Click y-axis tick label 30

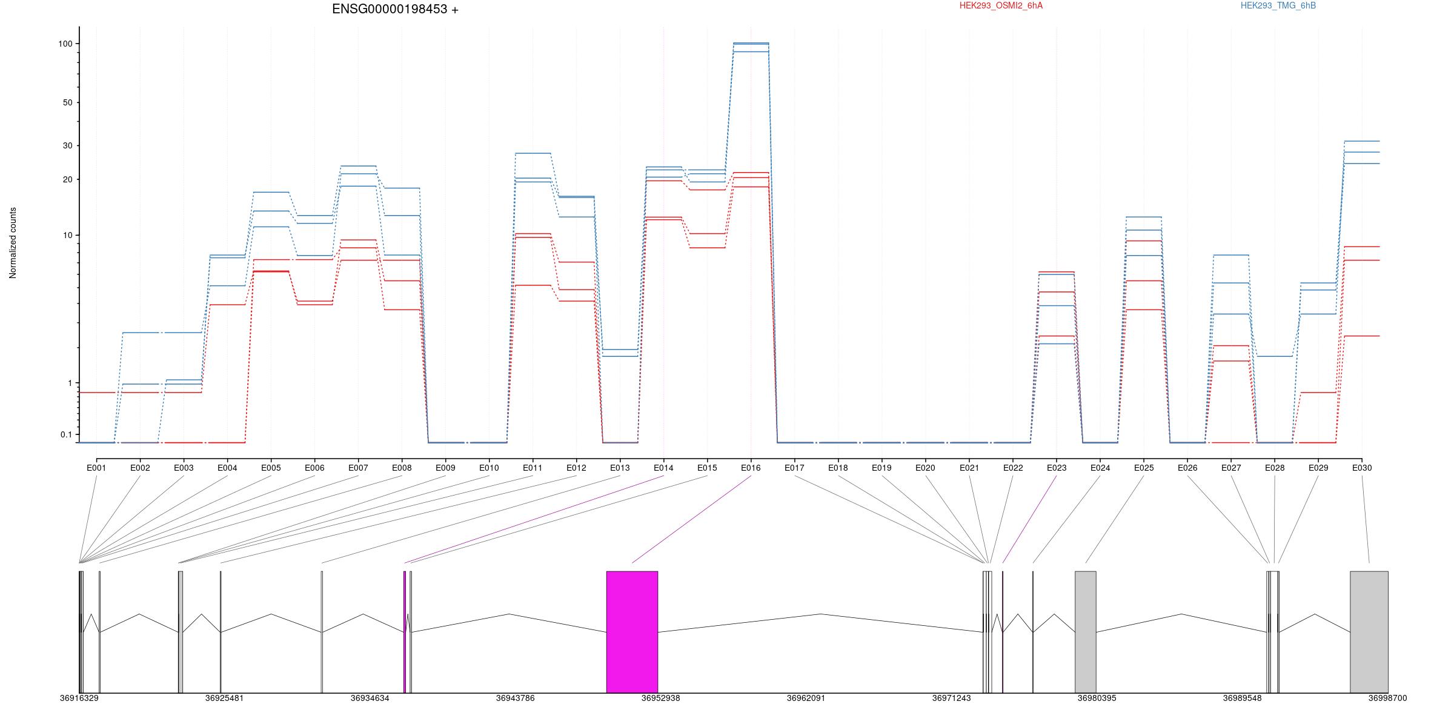click(x=67, y=145)
